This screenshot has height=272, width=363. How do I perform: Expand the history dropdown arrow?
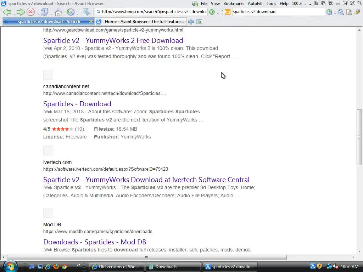[x=78, y=14]
